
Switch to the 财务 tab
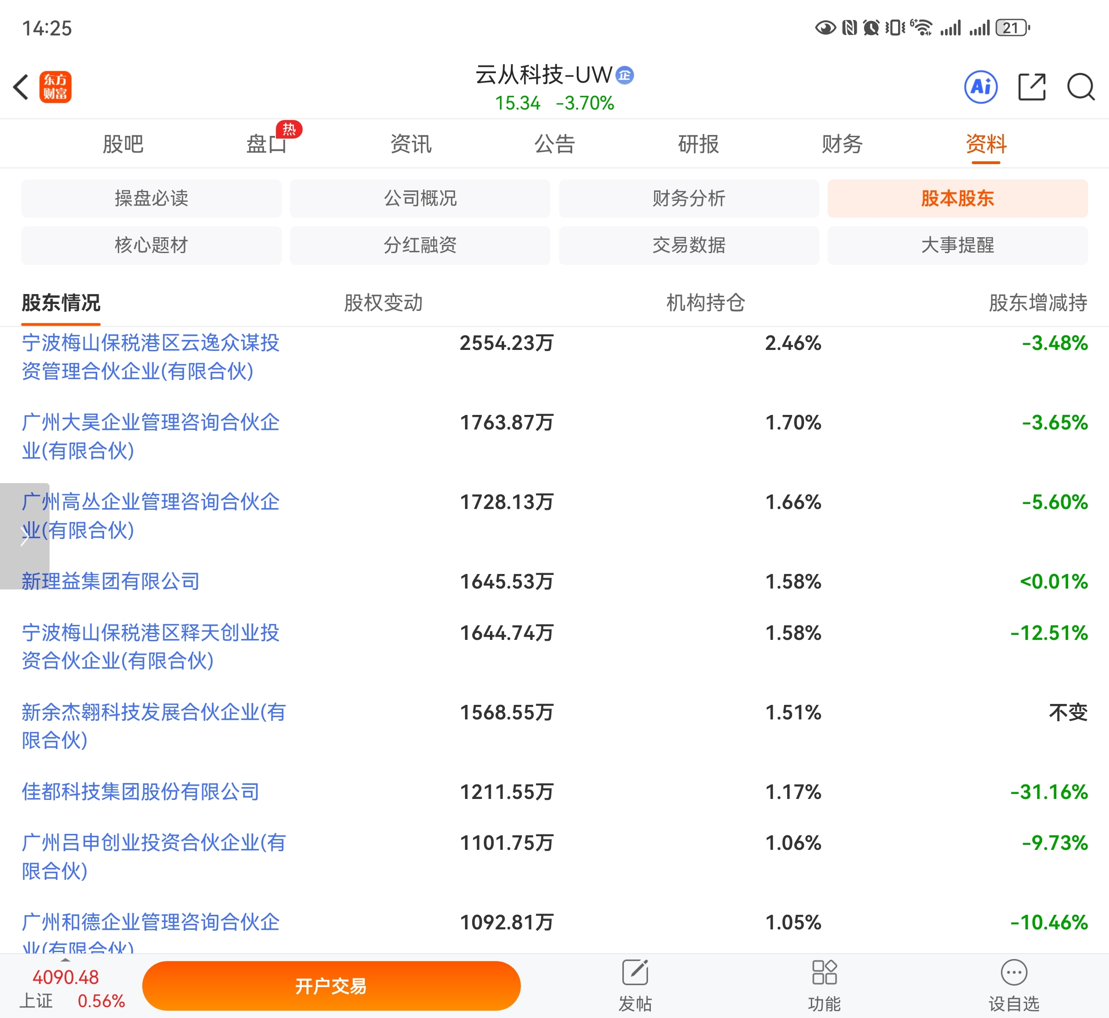(842, 144)
